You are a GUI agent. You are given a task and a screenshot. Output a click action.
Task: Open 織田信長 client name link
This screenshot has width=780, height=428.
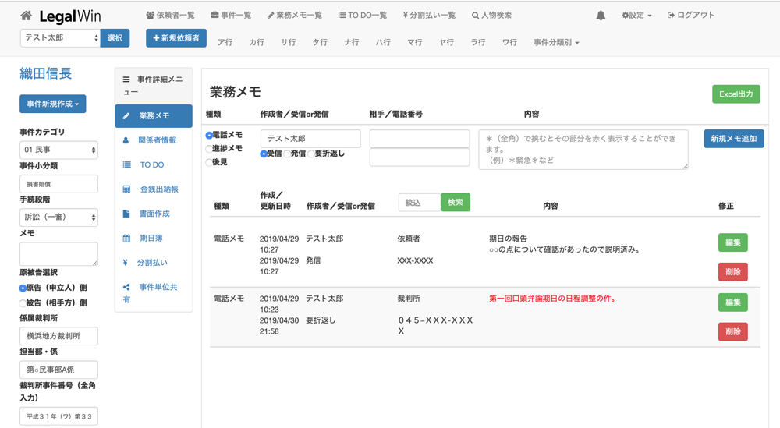(46, 73)
